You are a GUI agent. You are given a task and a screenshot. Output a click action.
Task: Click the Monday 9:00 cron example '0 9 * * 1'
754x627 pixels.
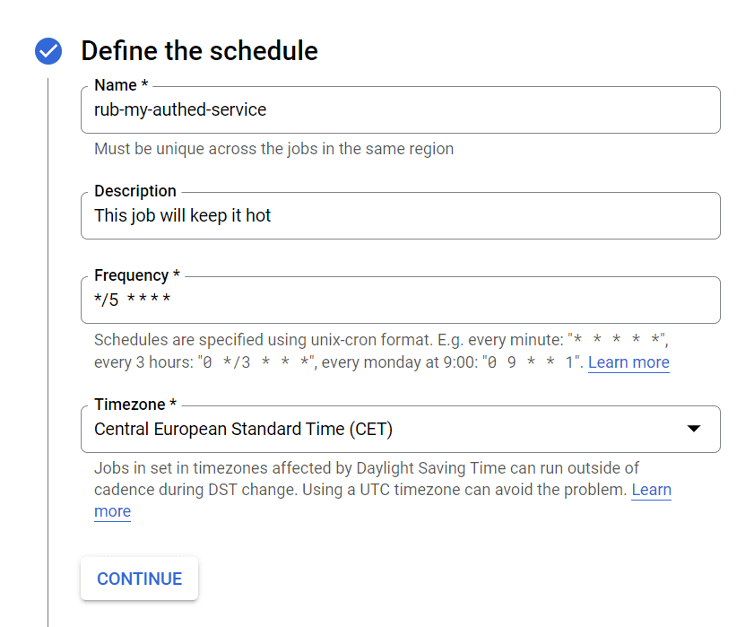pos(531,362)
